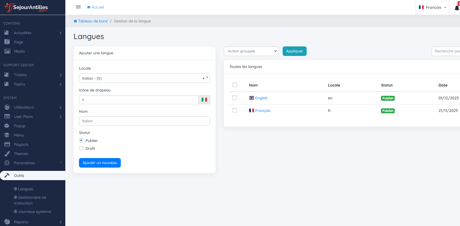Click the Media image icon
460x226 pixels.
click(7, 51)
